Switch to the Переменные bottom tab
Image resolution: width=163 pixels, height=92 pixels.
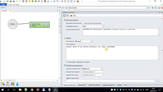82,85
